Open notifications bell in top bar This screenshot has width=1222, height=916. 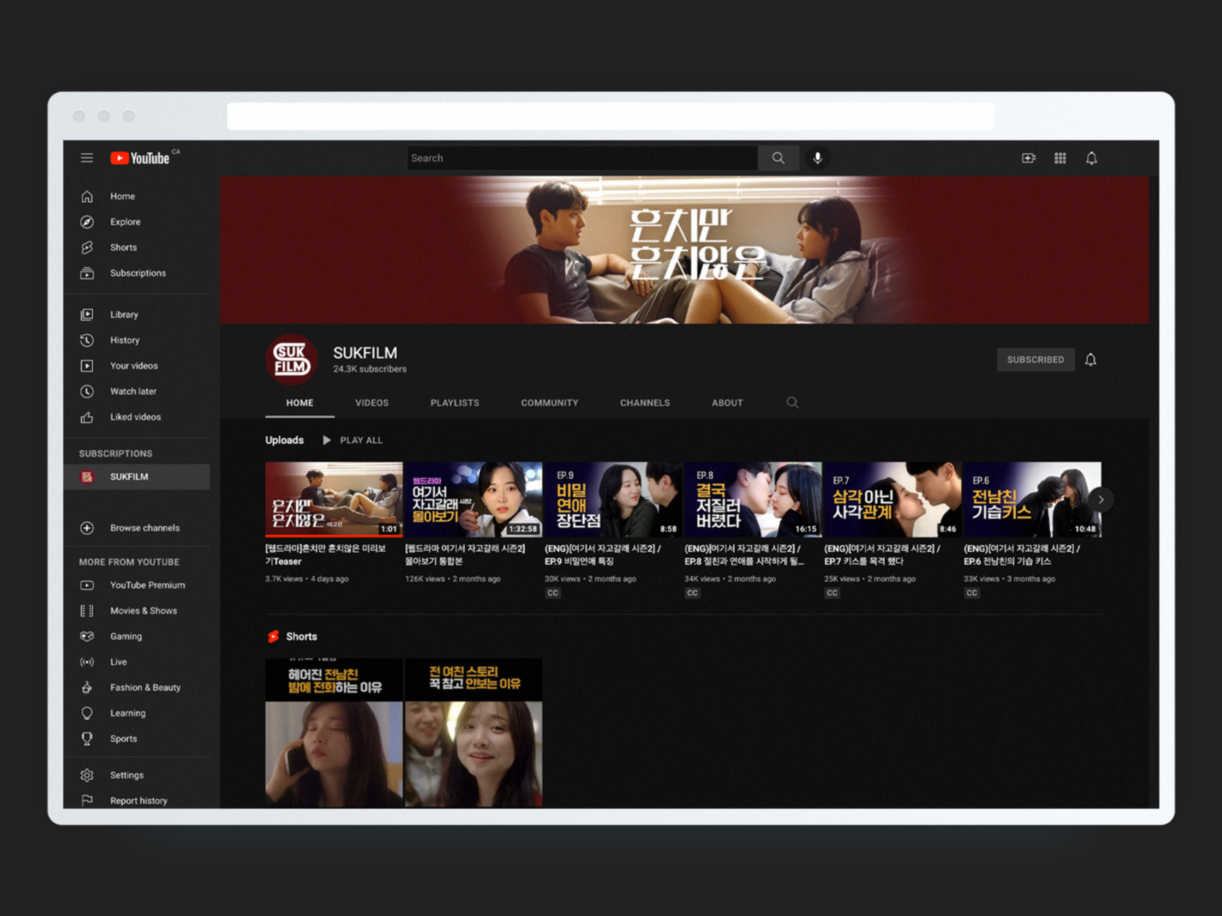(x=1091, y=158)
